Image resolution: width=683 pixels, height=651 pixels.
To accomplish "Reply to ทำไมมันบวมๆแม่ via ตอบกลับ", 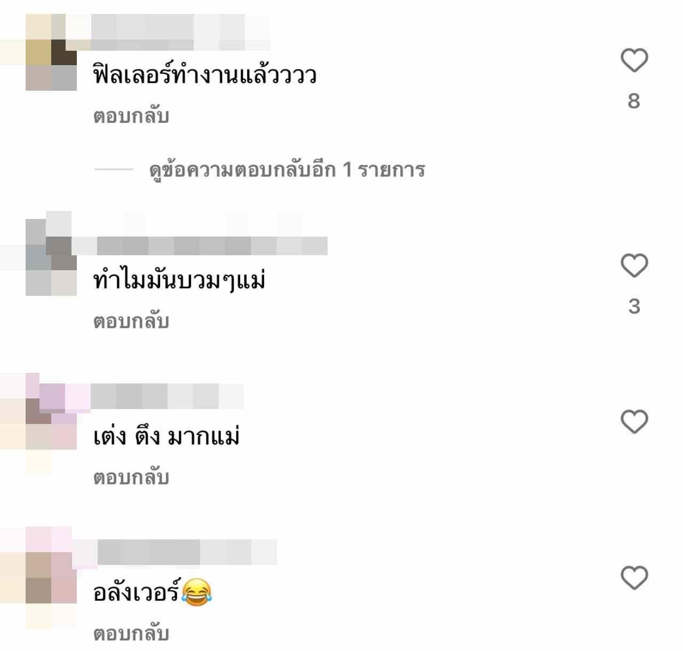I will pos(131,321).
